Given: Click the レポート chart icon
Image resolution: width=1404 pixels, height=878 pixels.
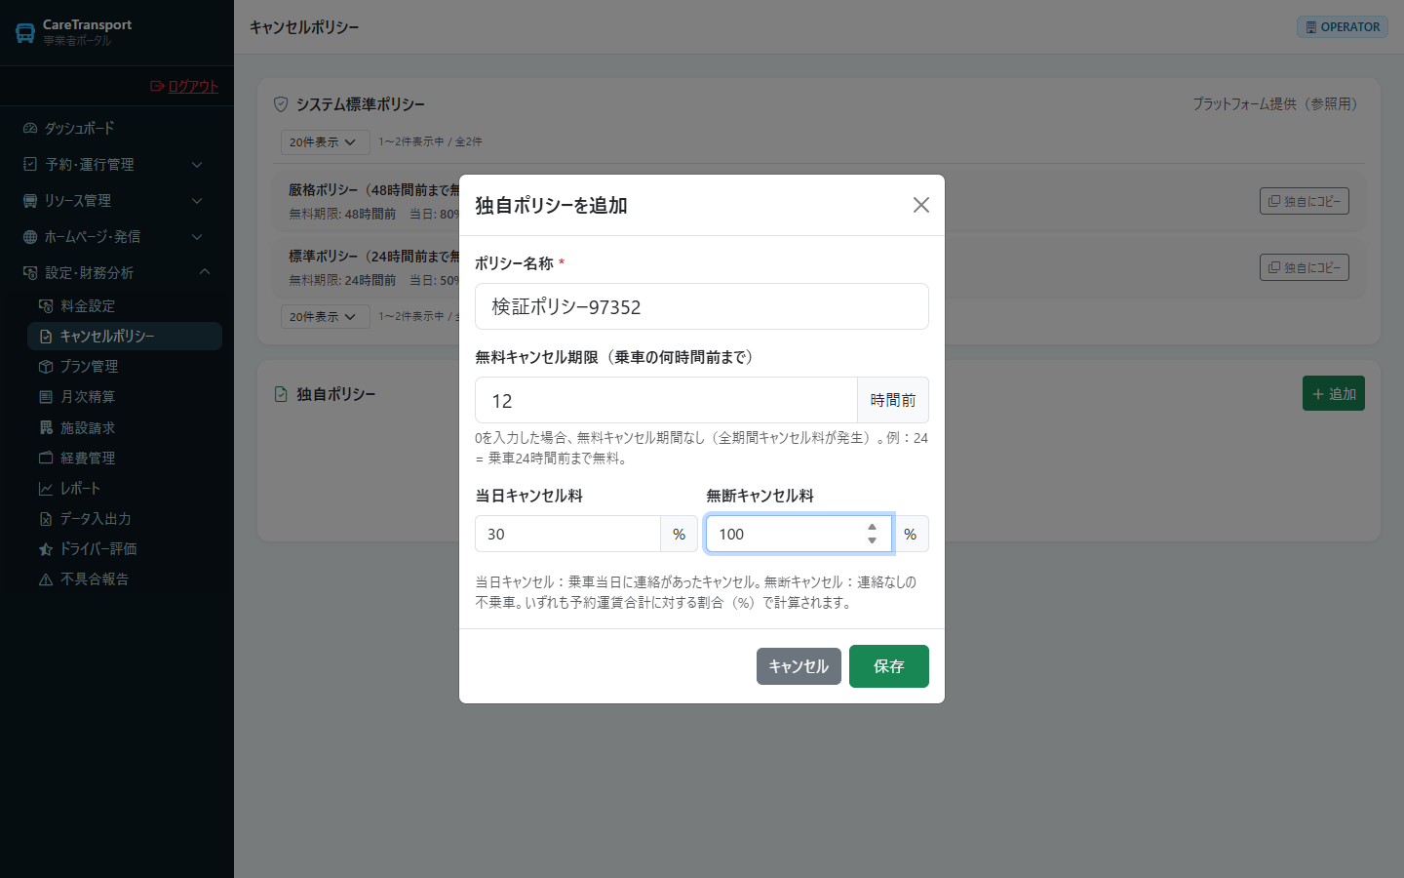Looking at the screenshot, I should (46, 488).
